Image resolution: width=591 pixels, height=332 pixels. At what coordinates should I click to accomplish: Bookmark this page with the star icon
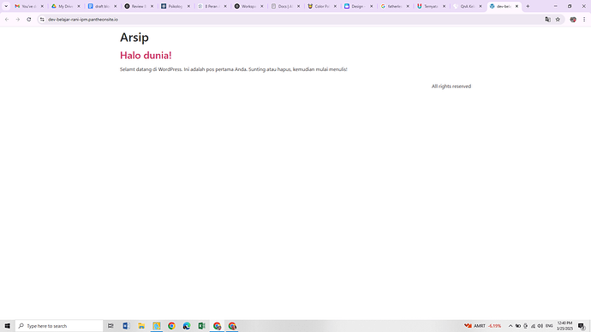point(558,19)
